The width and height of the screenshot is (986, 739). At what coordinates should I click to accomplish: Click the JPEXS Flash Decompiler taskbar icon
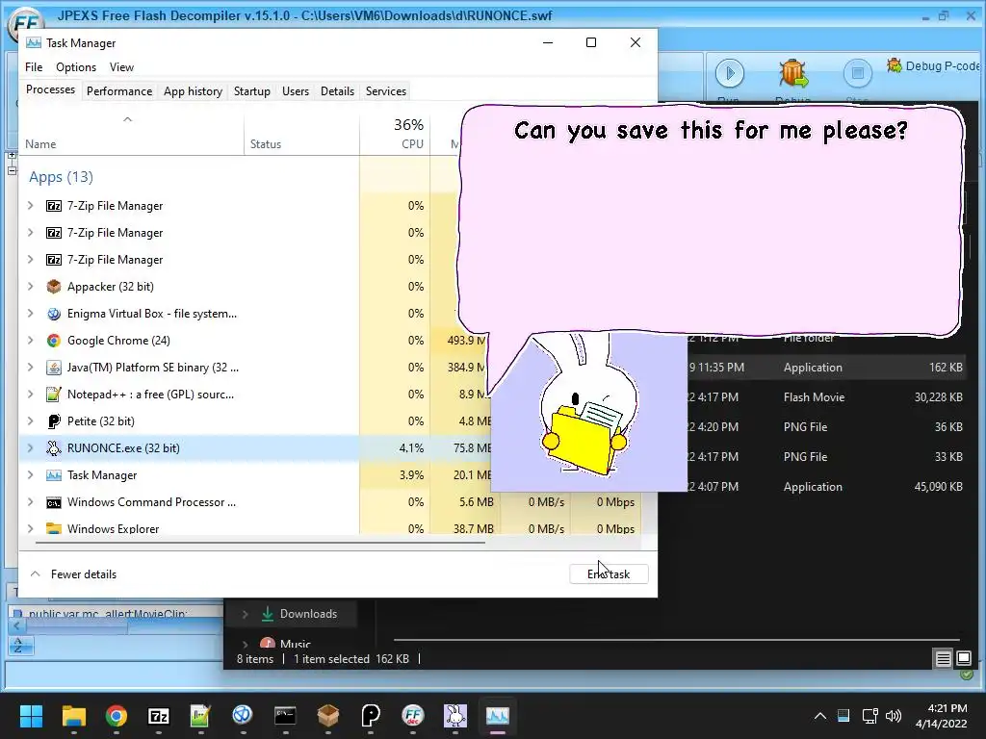tap(412, 716)
